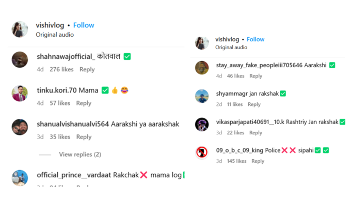This screenshot has height=198, width=351.
Task: Follow vishivlog in left panel
Action: [x=84, y=25]
